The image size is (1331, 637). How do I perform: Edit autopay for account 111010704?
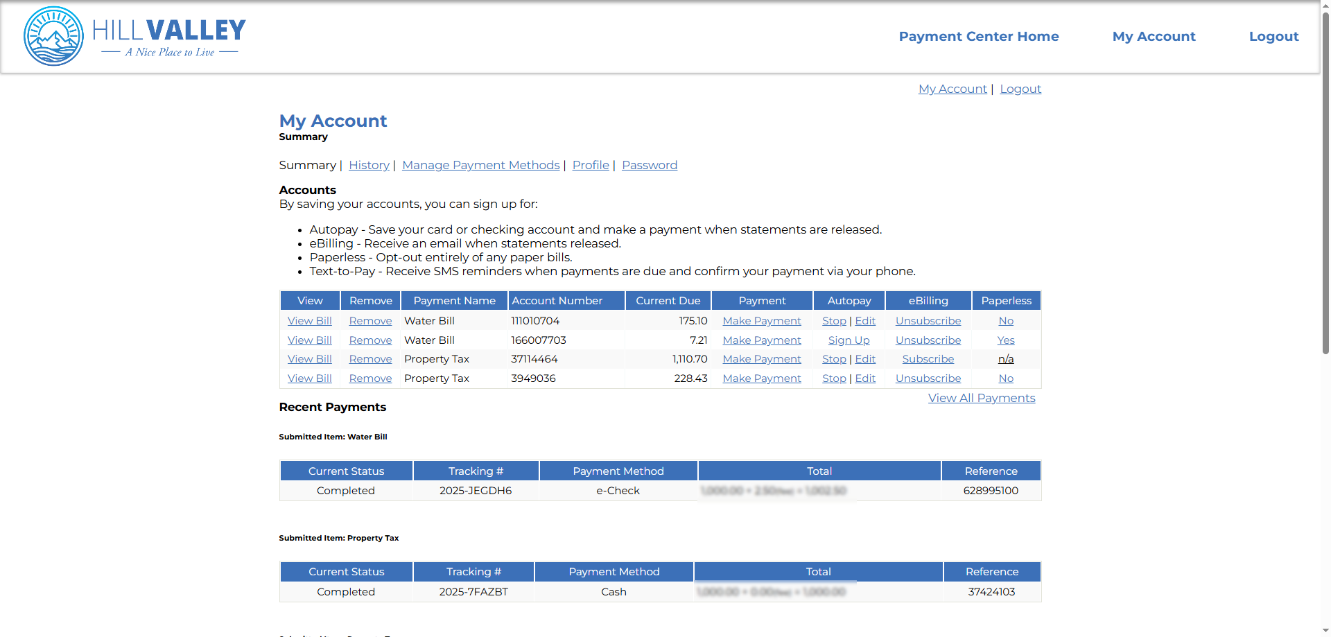pyautogui.click(x=865, y=321)
